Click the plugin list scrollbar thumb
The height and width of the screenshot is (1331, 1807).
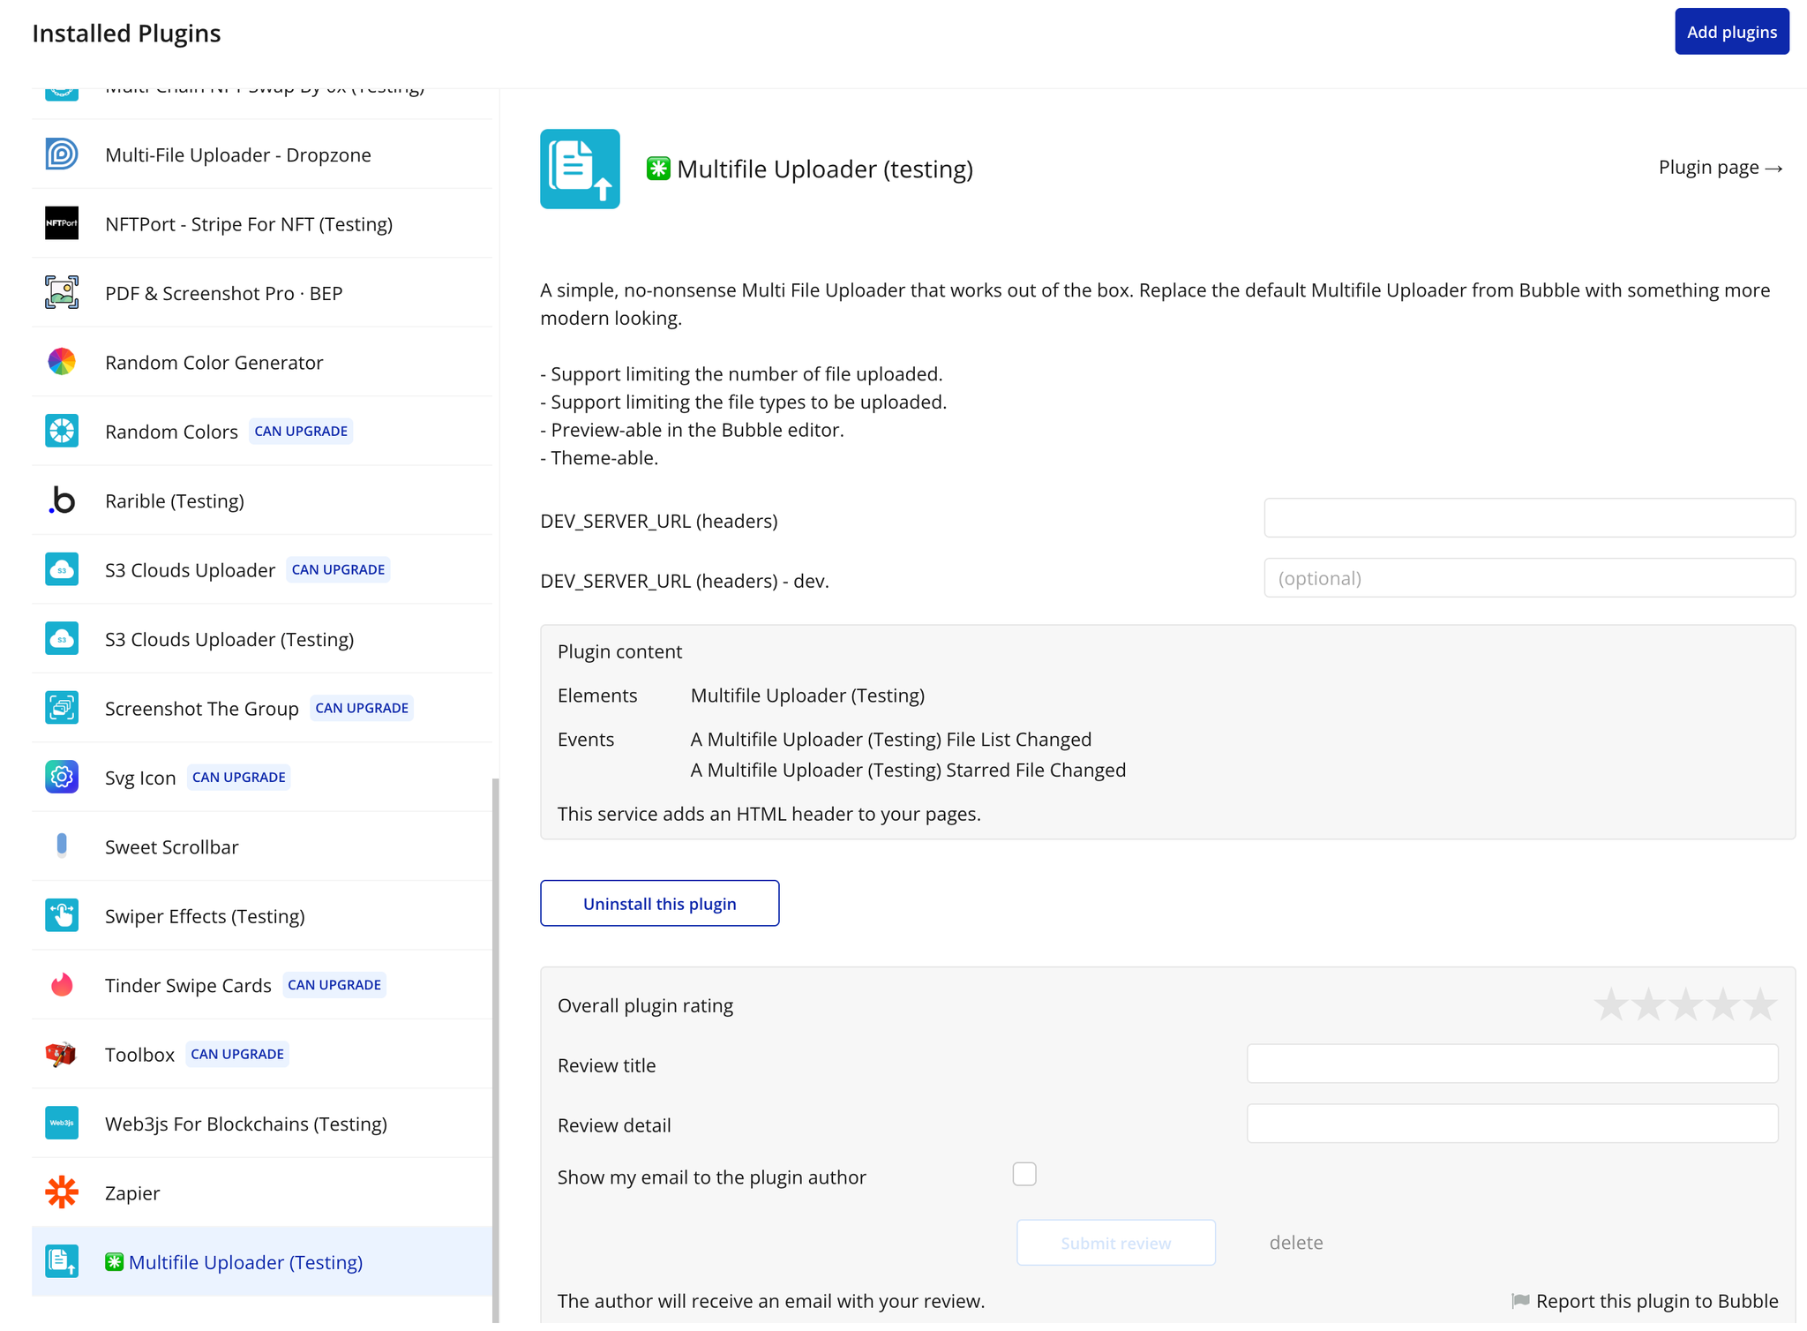(496, 1050)
